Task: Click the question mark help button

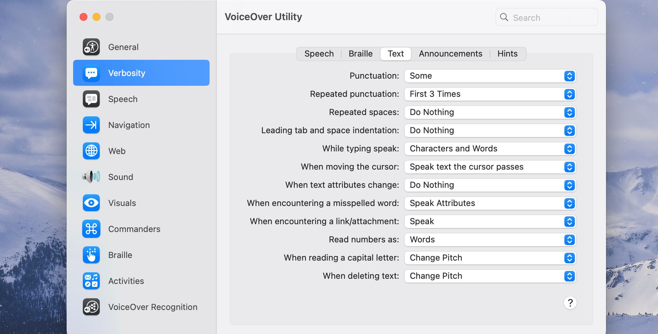Action: [570, 303]
